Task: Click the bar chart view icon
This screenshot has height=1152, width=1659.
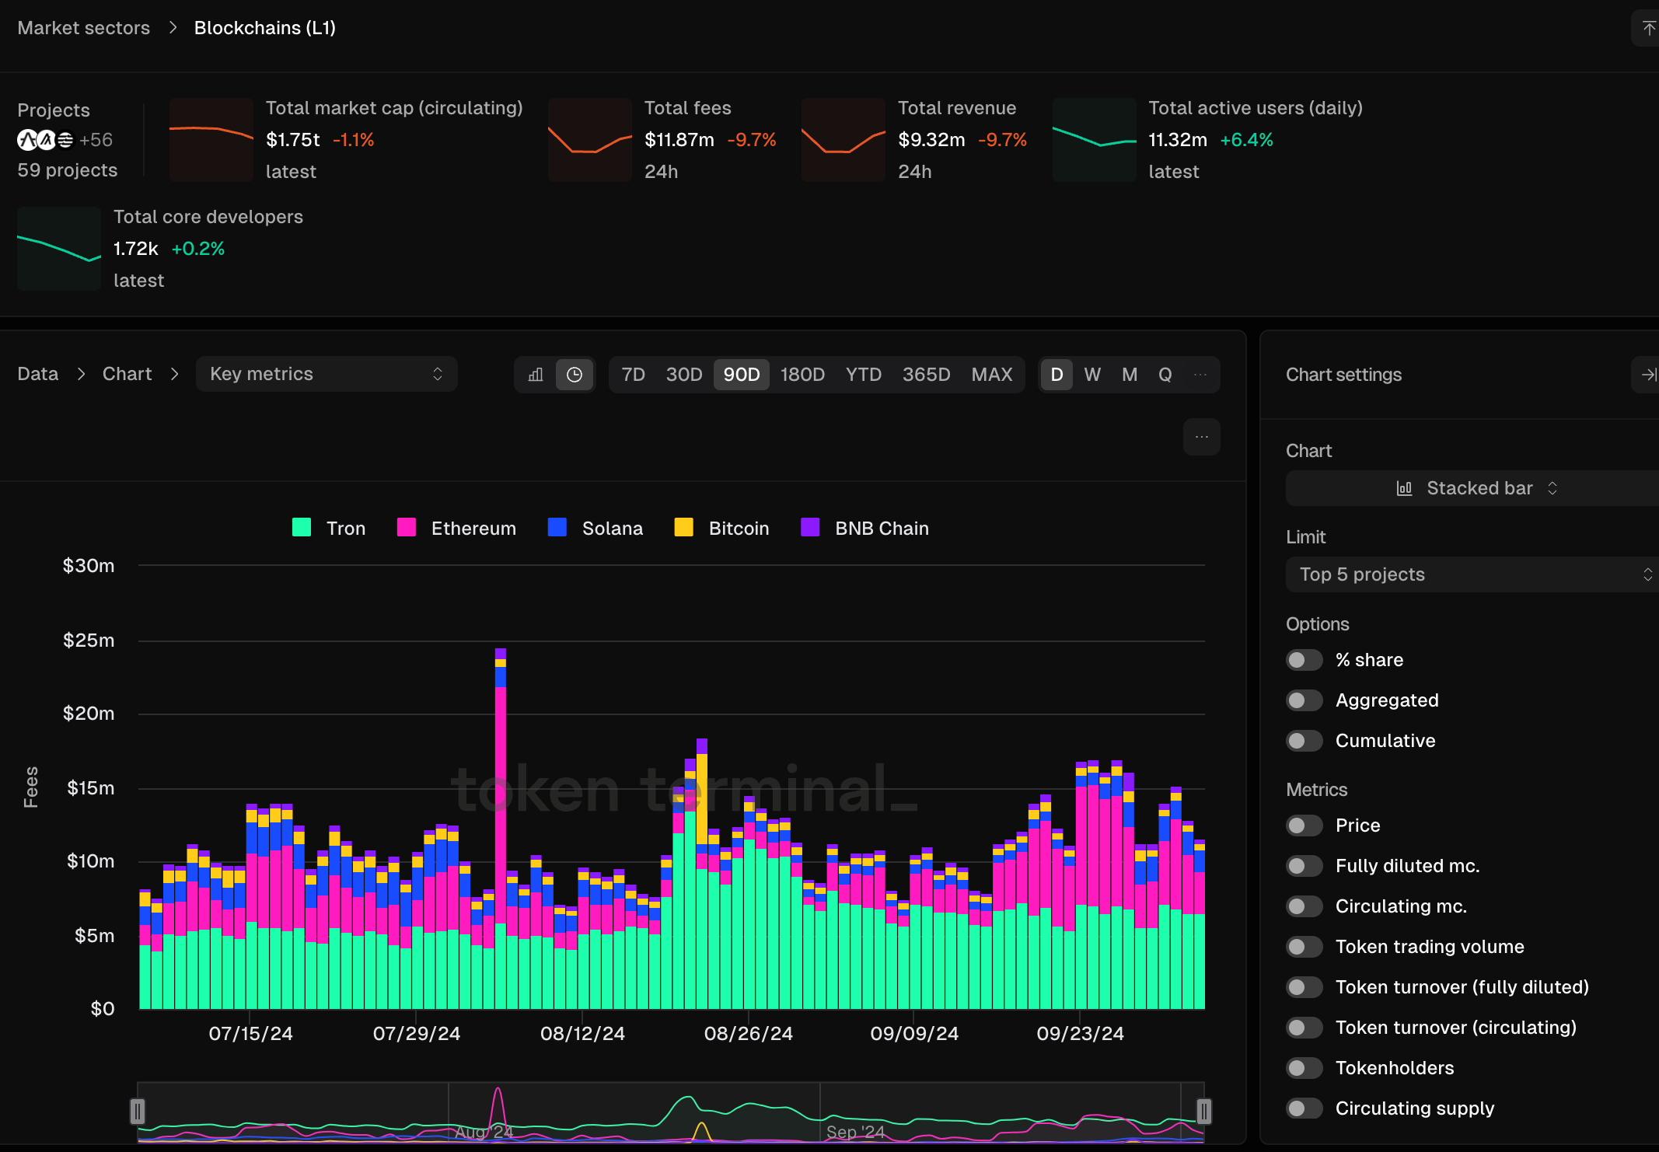Action: point(536,375)
